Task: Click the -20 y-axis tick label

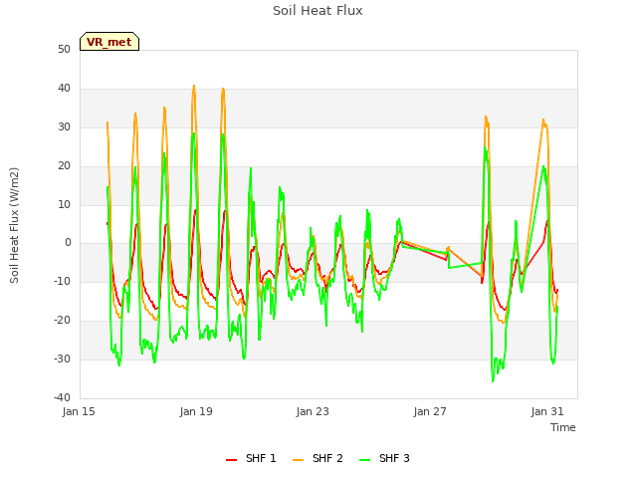Action: (63, 321)
